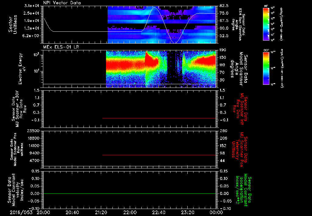Click the DEF color scale bar
The width and height of the screenshot is (312, 216).
(266, 68)
